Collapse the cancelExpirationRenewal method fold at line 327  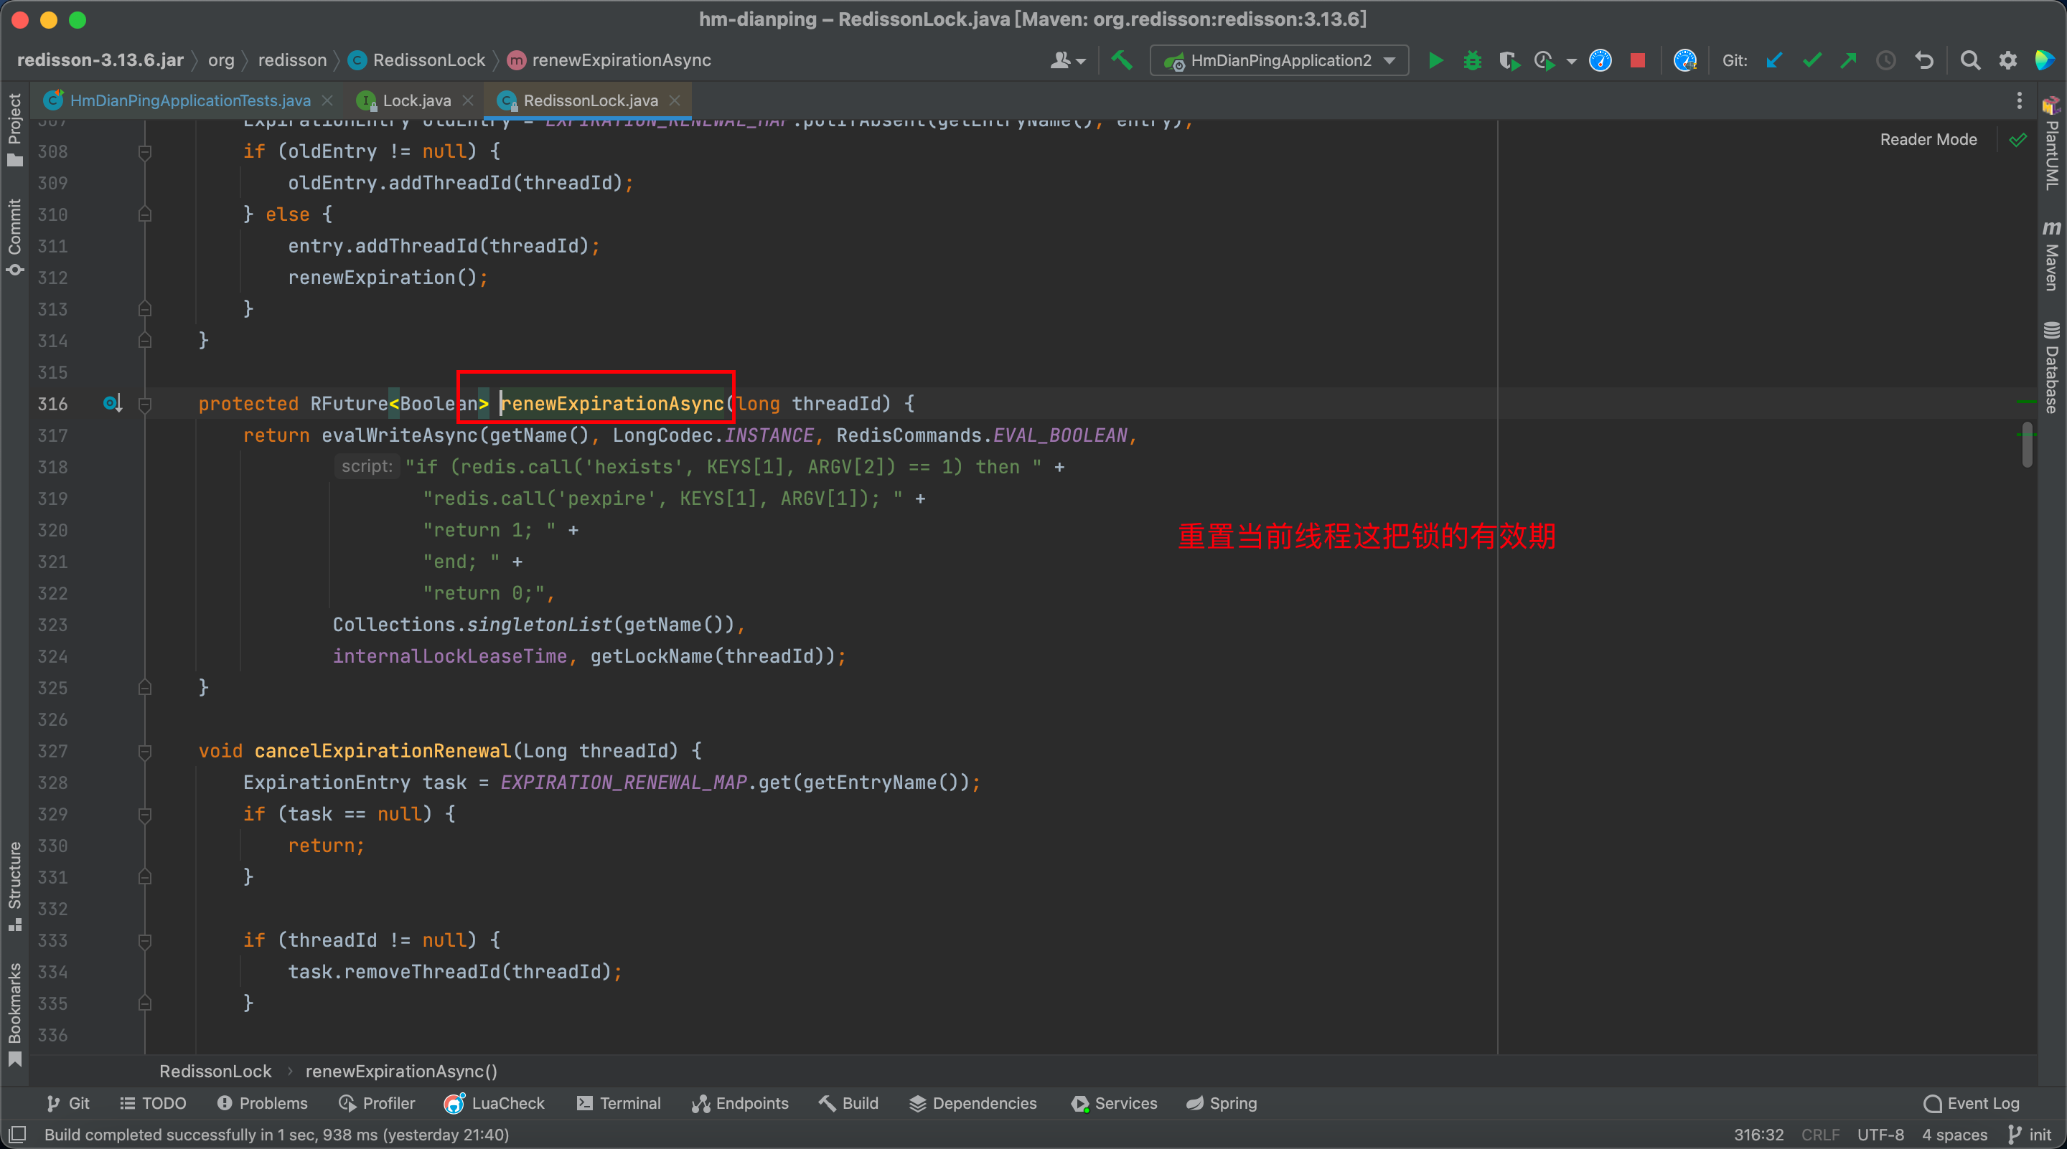point(145,752)
